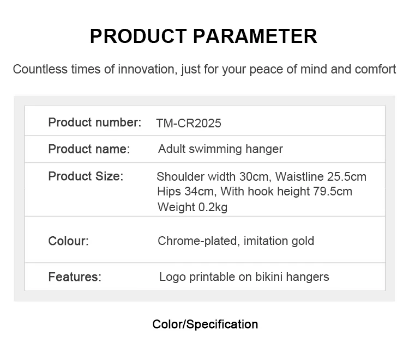The image size is (409, 350).
Task: Click the 'Hips 34cm' measurement
Action: tap(185, 192)
